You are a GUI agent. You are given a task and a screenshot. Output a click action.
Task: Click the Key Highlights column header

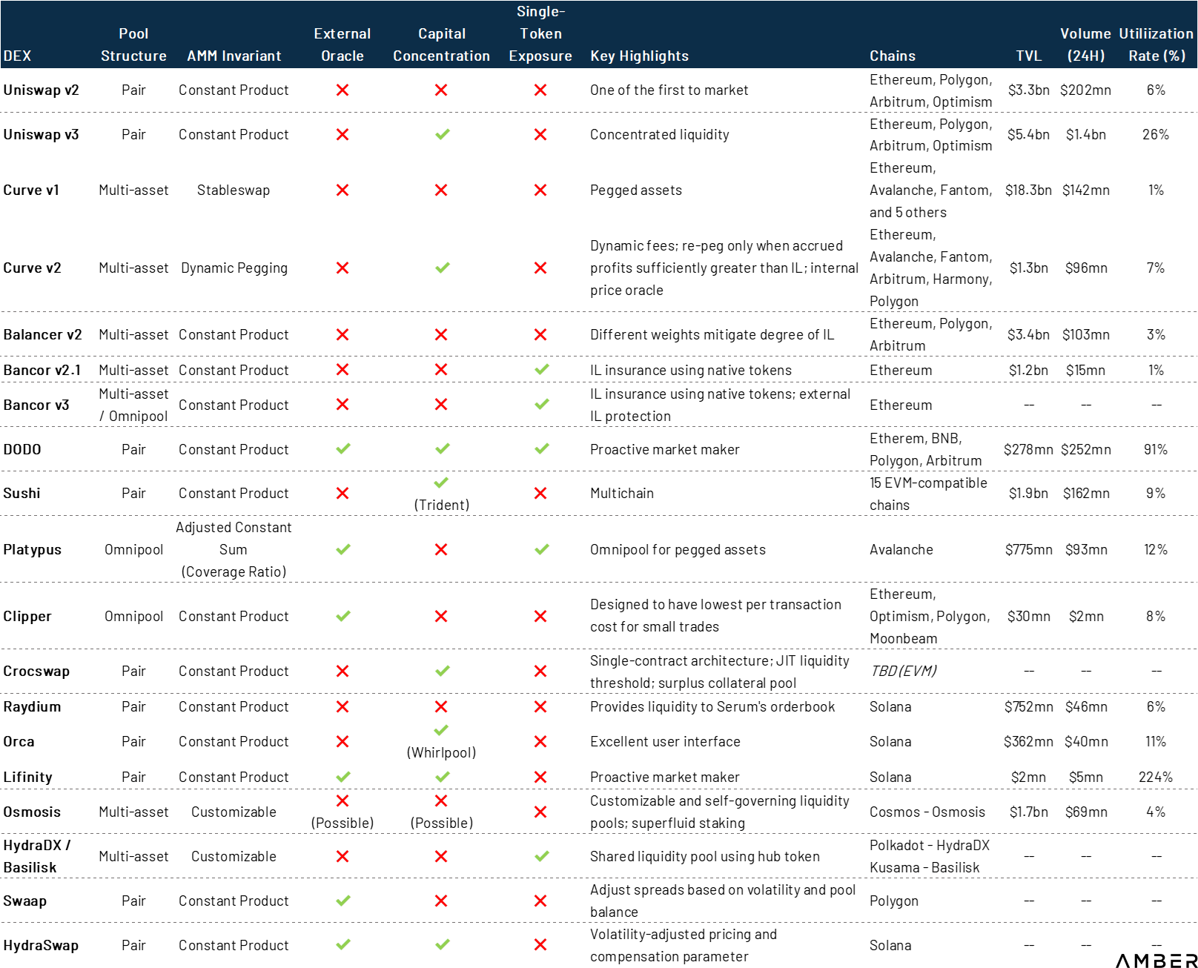coord(639,56)
